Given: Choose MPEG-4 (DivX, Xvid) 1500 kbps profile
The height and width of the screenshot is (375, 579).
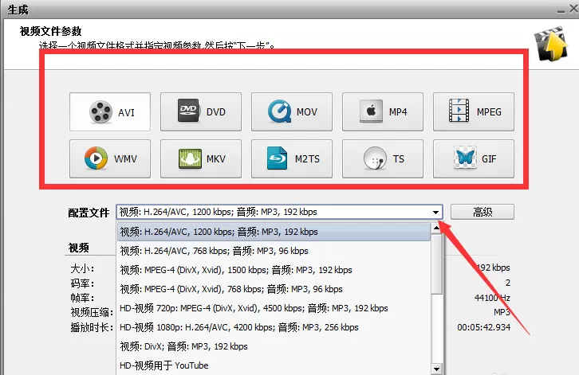Looking at the screenshot, I should tap(274, 270).
